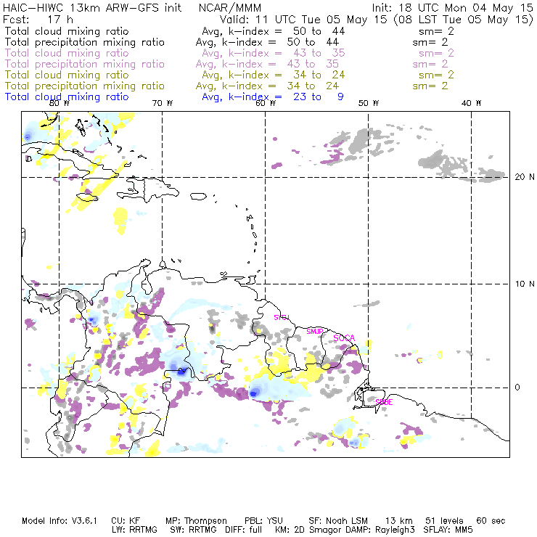The width and height of the screenshot is (537, 537).
Task: Click "sm= 2" on the first legend row
Action: (x=436, y=31)
